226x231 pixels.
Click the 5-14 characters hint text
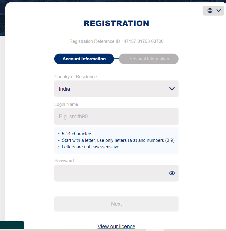coord(77,134)
